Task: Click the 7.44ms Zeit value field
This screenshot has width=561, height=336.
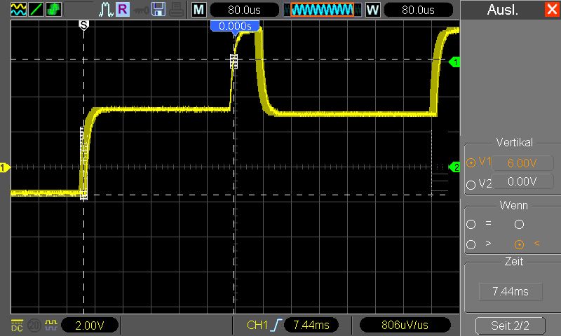Action: (511, 291)
